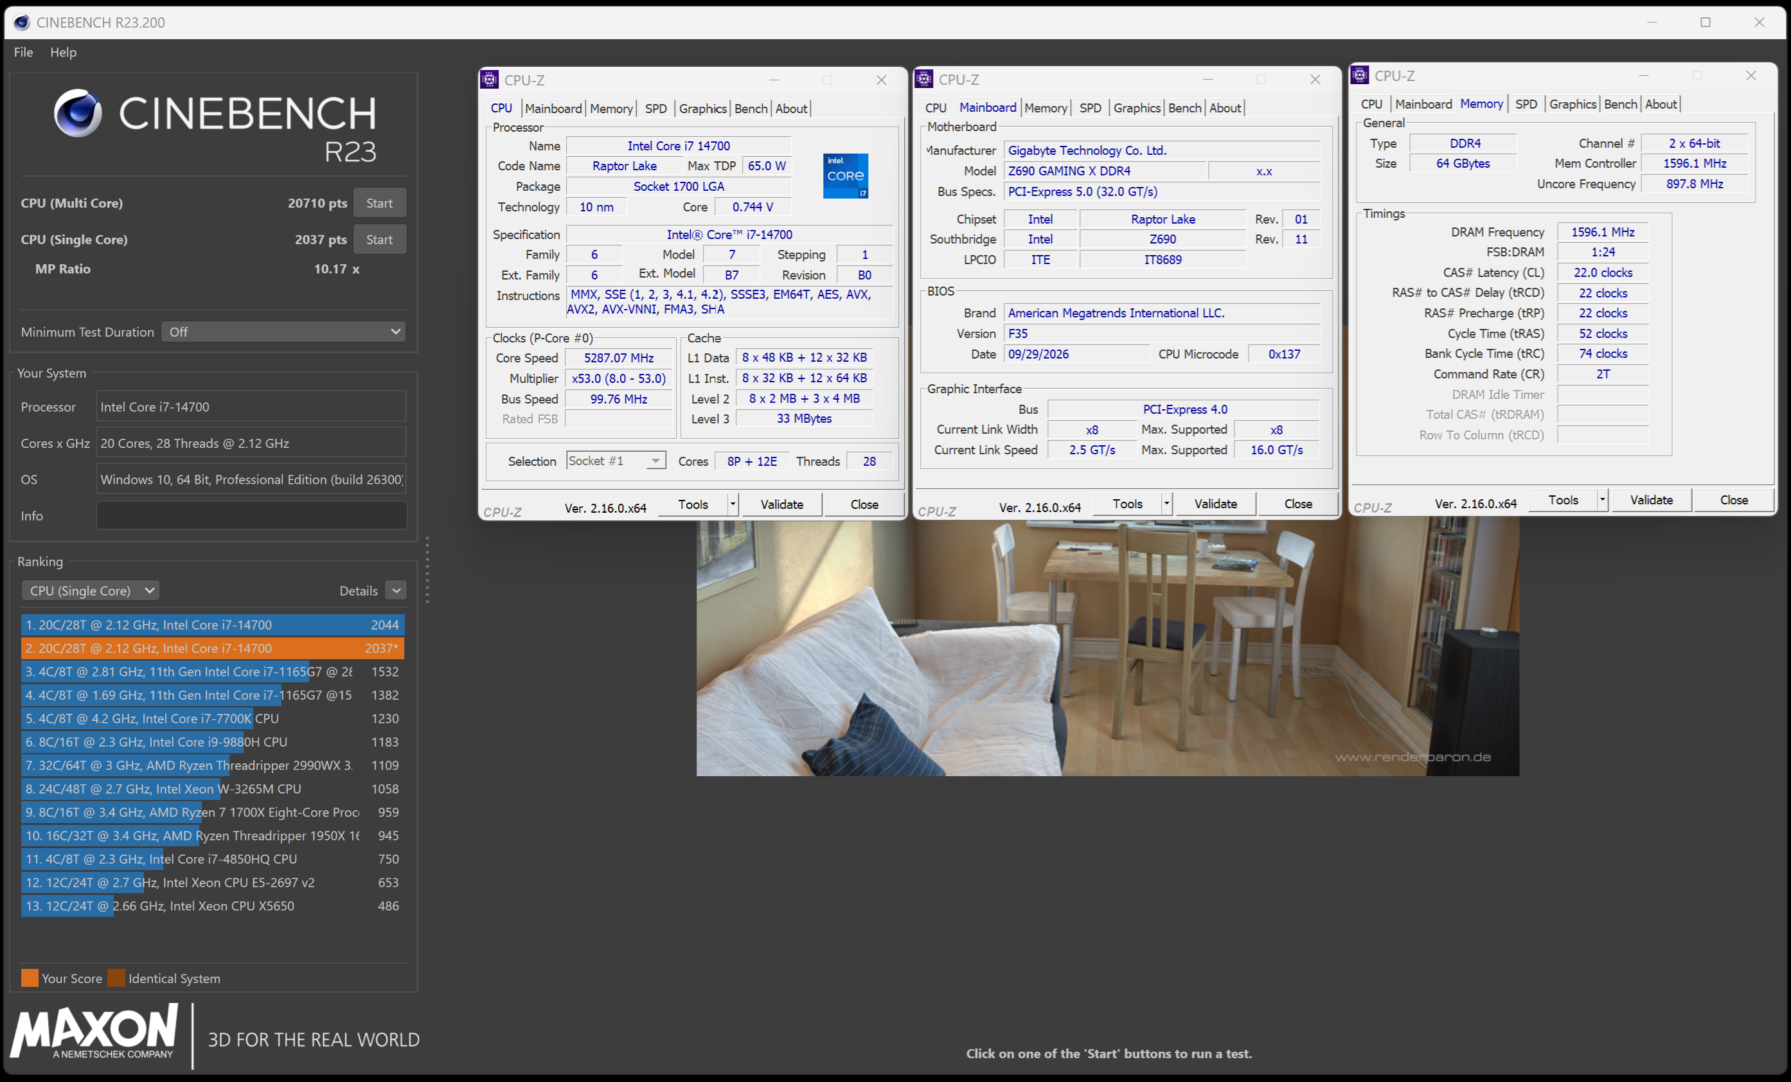Click Validate in CPU-Z CPU window
Viewport: 1791px width, 1082px height.
tap(781, 504)
